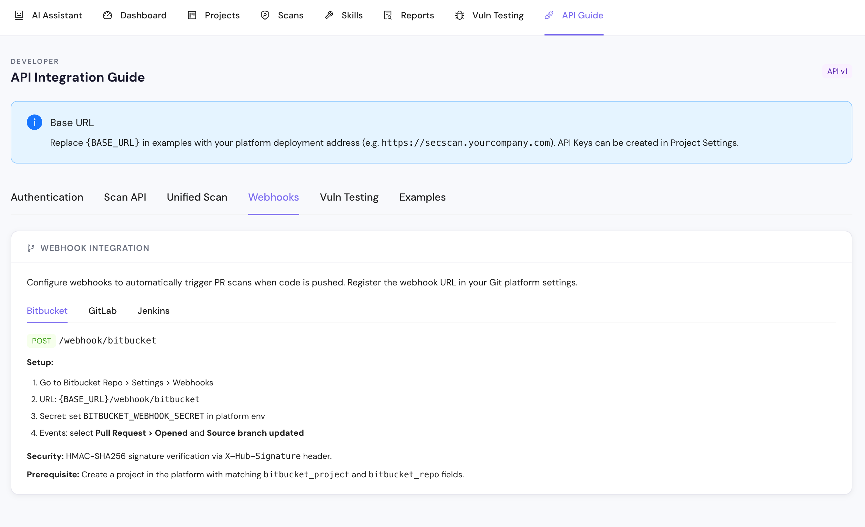The width and height of the screenshot is (865, 527).
Task: Click the bitbucket_repo field name
Action: [x=404, y=474]
